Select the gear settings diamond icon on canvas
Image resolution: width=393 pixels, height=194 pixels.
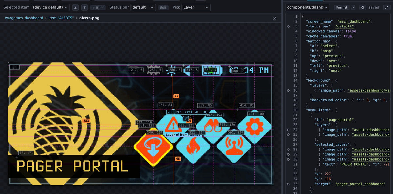point(254,126)
